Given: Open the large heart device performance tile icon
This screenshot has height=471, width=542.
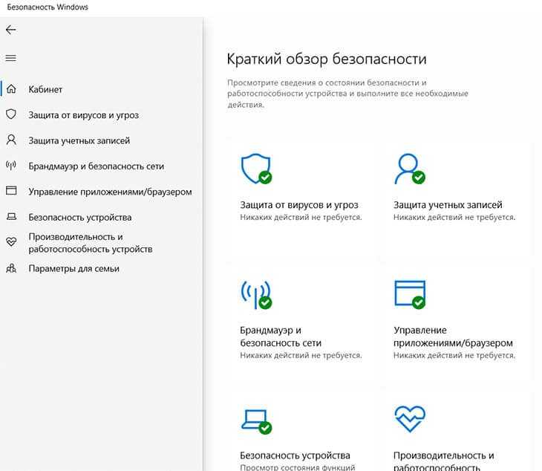Looking at the screenshot, I should coord(410,419).
